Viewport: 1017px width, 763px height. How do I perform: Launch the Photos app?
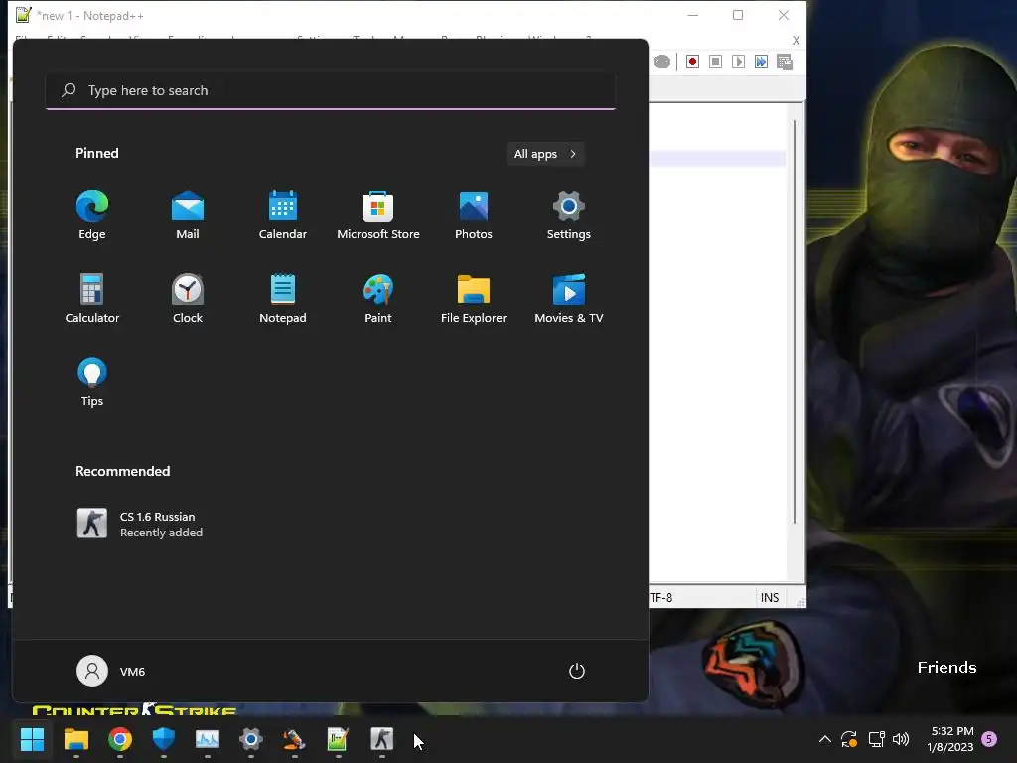coord(474,216)
